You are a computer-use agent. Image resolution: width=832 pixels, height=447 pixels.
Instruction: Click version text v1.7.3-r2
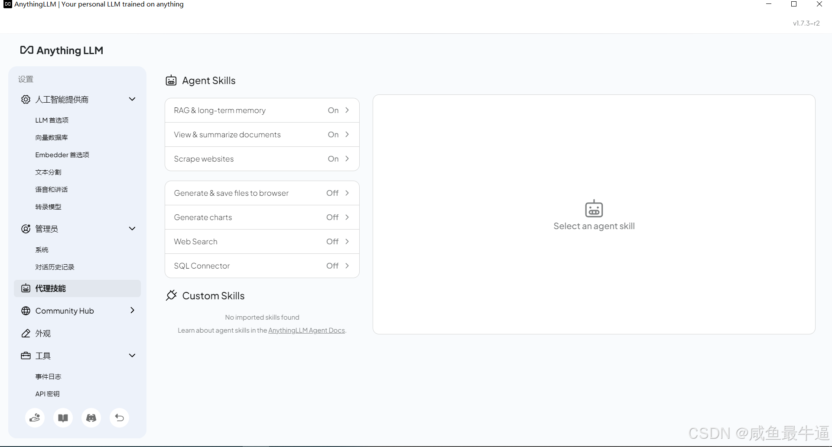[806, 23]
